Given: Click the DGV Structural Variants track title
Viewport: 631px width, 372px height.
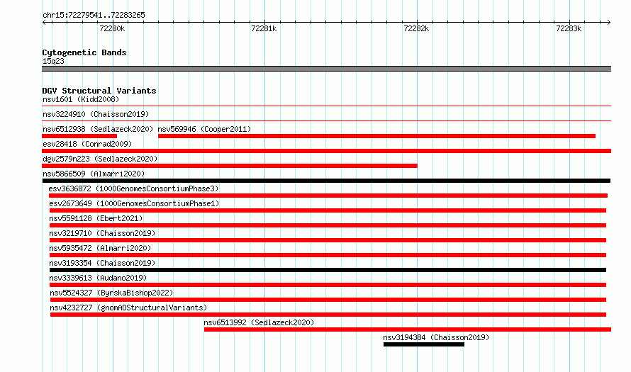Looking at the screenshot, I should point(99,91).
